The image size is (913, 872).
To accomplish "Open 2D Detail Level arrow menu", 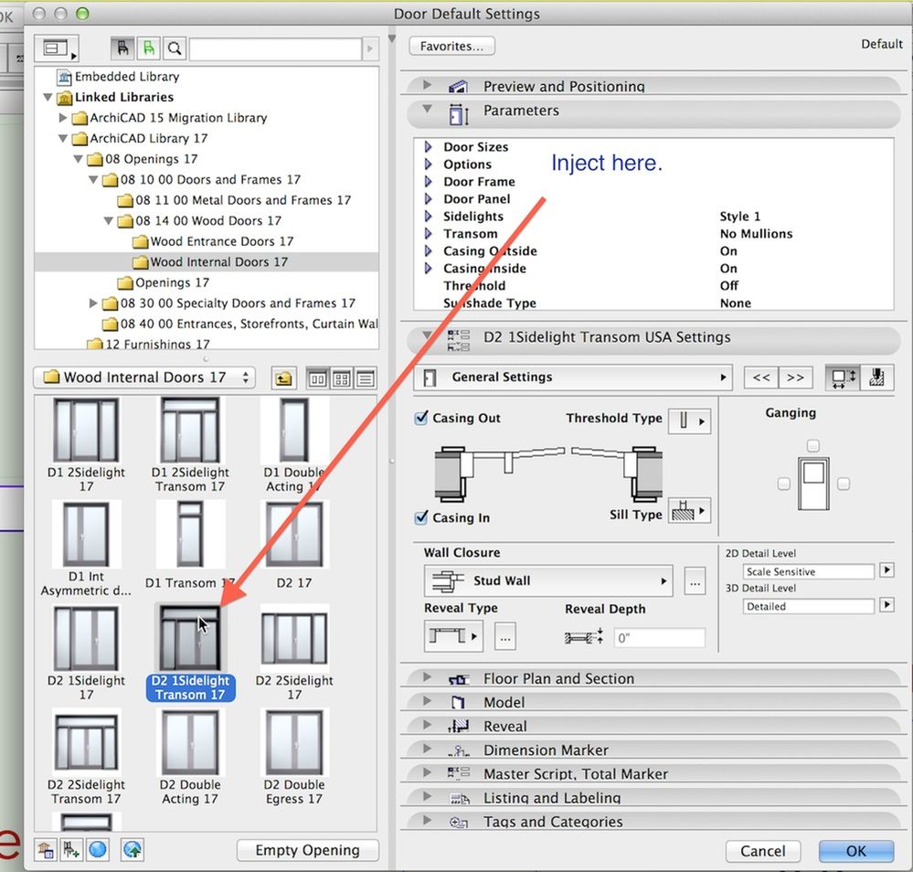I will point(886,569).
